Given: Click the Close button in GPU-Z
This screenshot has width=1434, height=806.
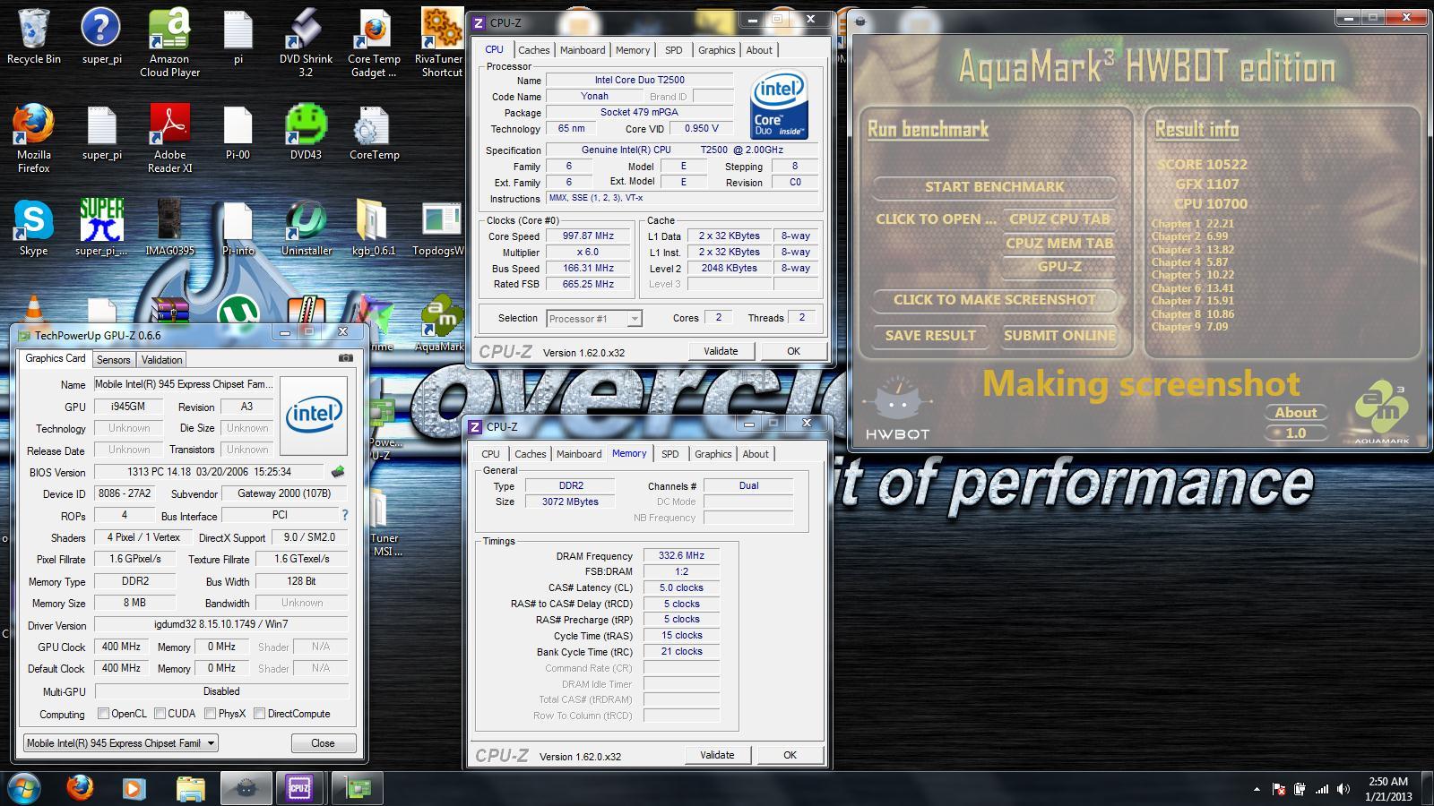Looking at the screenshot, I should tap(323, 743).
